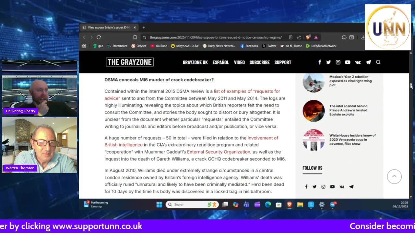The width and height of the screenshot is (415, 233).
Task: Open The Grayzone Facebook icon in the header
Action: tap(320, 62)
